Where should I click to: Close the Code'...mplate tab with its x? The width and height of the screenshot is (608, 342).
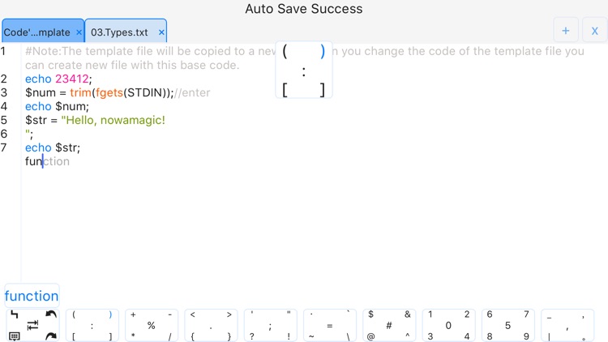point(79,32)
